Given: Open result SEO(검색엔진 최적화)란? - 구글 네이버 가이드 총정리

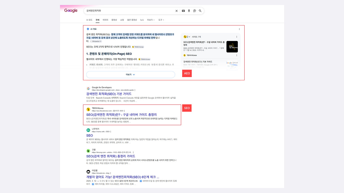Looking at the screenshot, I should click(121, 115).
